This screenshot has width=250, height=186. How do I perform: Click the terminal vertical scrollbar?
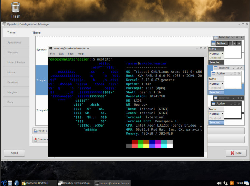coord(206,104)
